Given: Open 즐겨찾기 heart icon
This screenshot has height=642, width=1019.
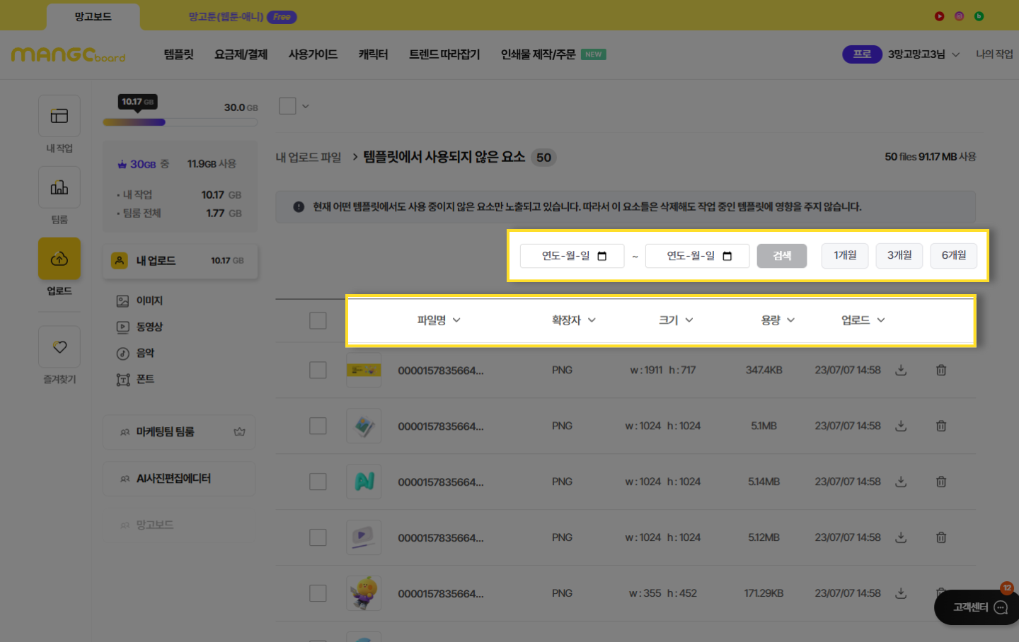Looking at the screenshot, I should click(x=59, y=347).
